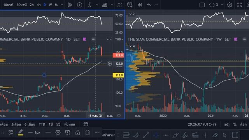Open the chart layout selector icon
The image size is (249, 140).
[x=202, y=5]
